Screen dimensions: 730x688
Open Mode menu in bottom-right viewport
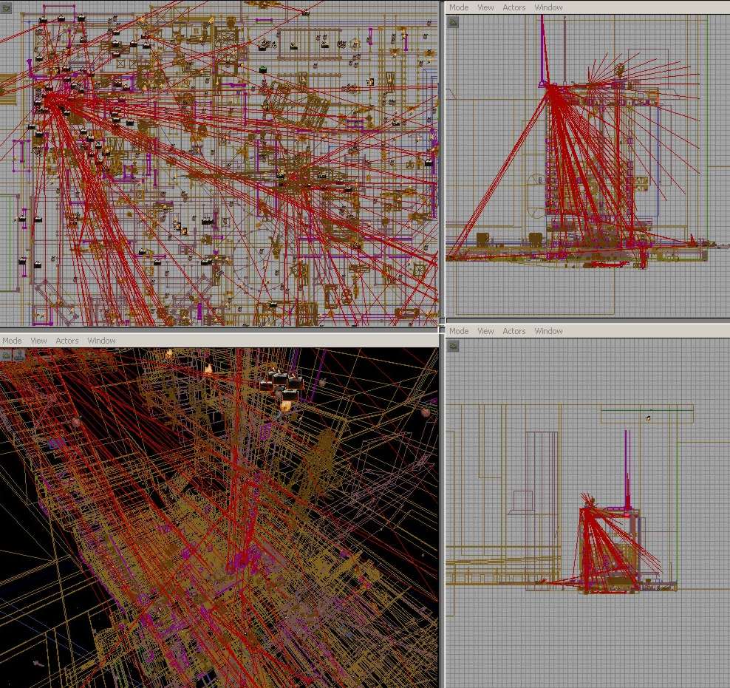[x=459, y=331]
